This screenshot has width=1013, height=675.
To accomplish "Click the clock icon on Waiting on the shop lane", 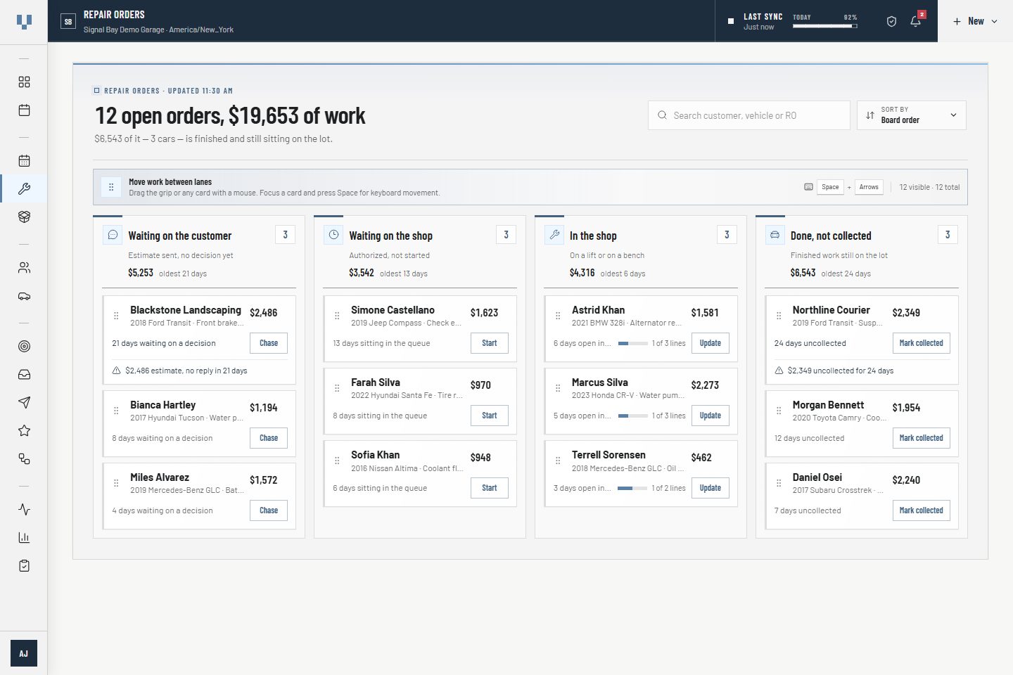I will coord(333,235).
